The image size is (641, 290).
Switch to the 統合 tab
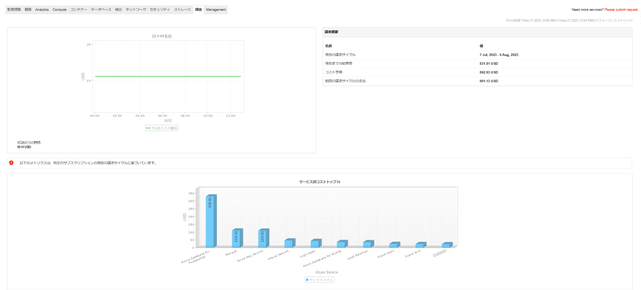coord(118,10)
